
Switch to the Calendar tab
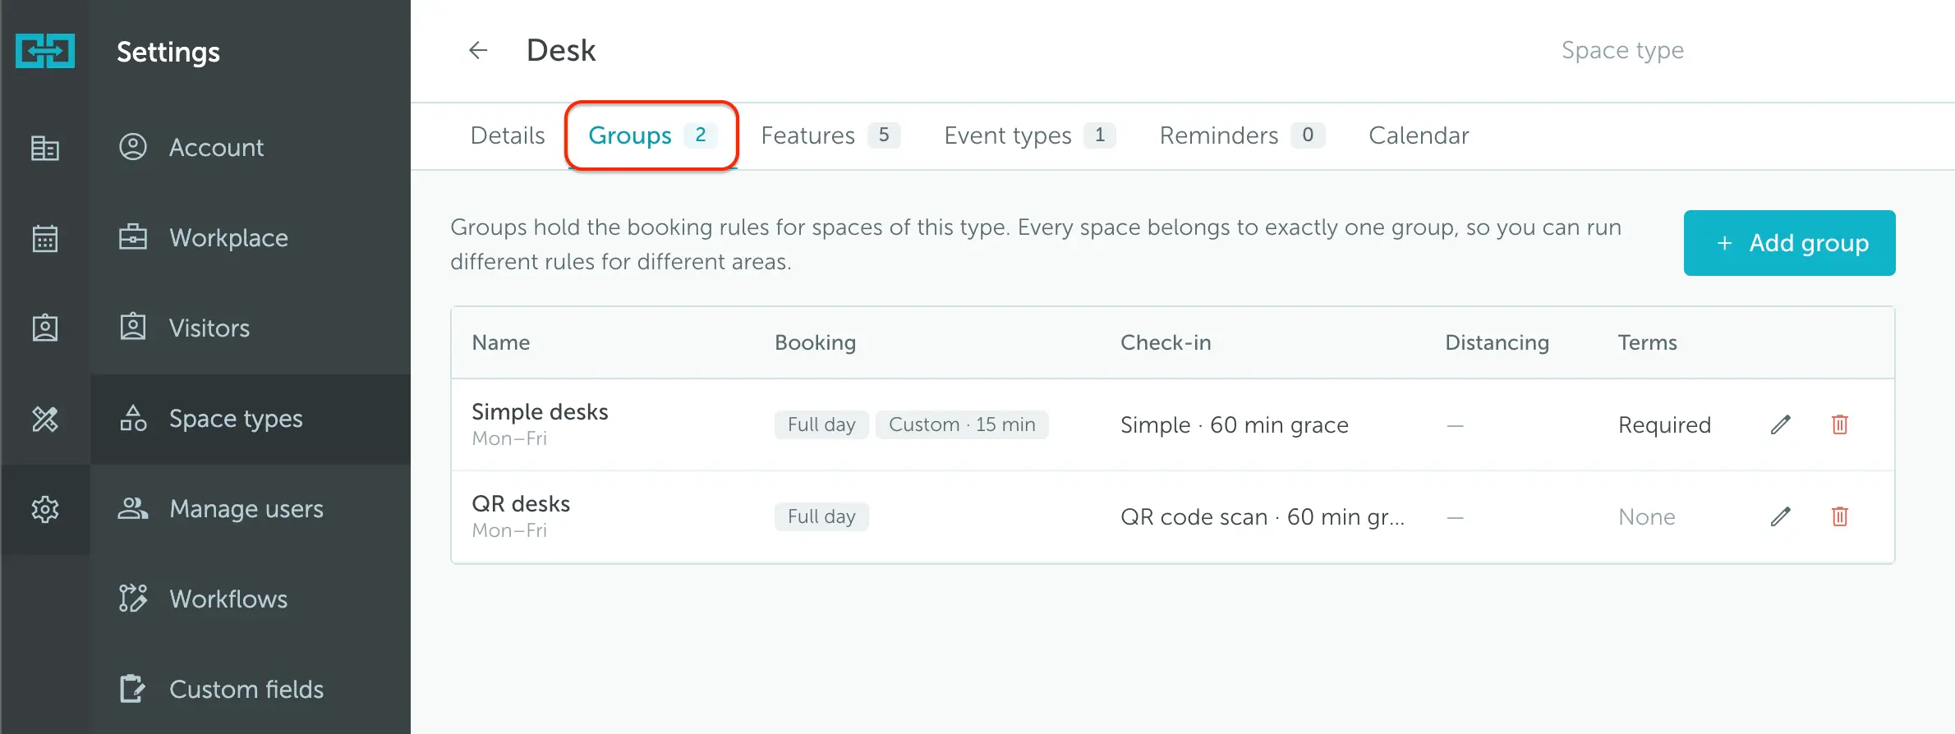(x=1419, y=135)
